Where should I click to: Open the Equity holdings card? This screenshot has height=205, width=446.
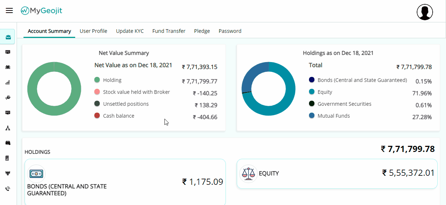click(x=337, y=174)
